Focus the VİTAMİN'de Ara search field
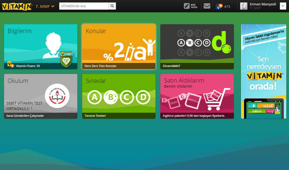Screen dimensions: 289x170 [x=84, y=6]
